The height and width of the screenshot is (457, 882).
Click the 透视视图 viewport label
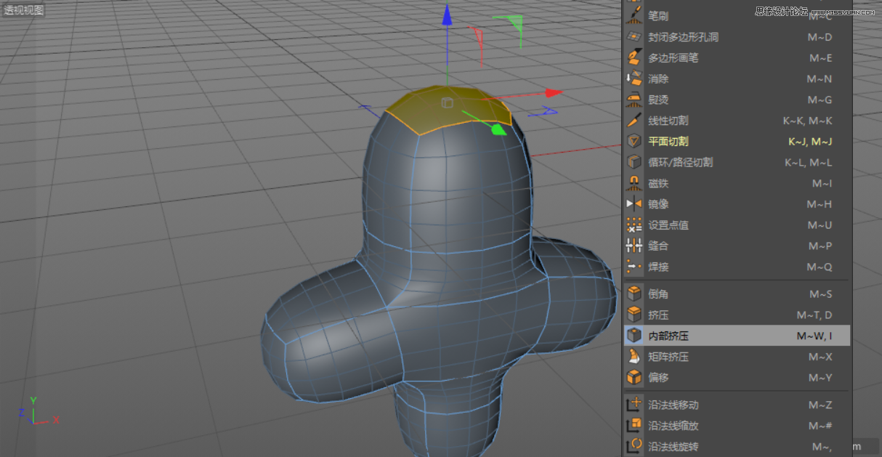(x=24, y=9)
